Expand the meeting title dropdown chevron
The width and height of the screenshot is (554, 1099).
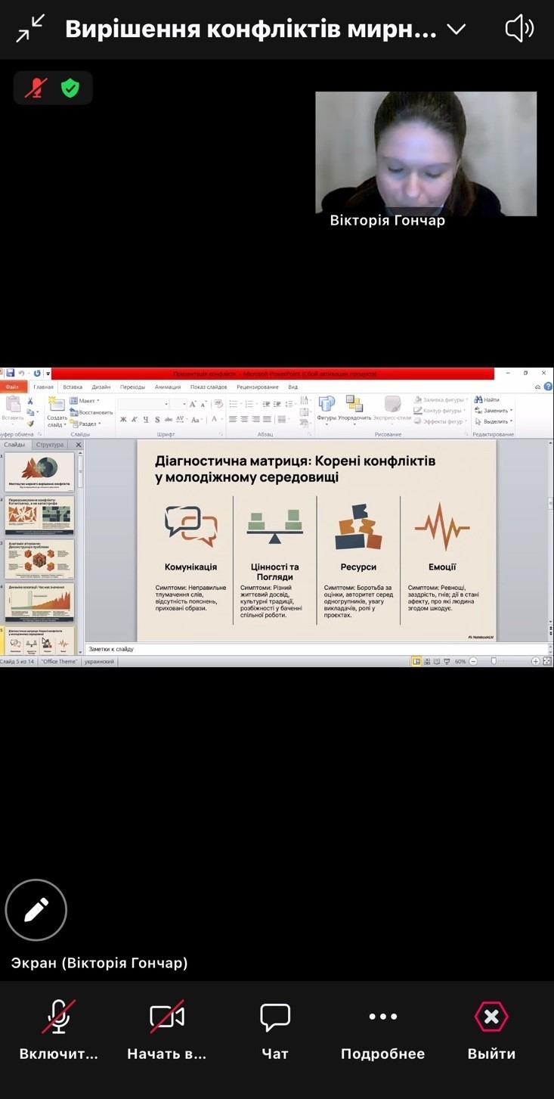point(456,29)
